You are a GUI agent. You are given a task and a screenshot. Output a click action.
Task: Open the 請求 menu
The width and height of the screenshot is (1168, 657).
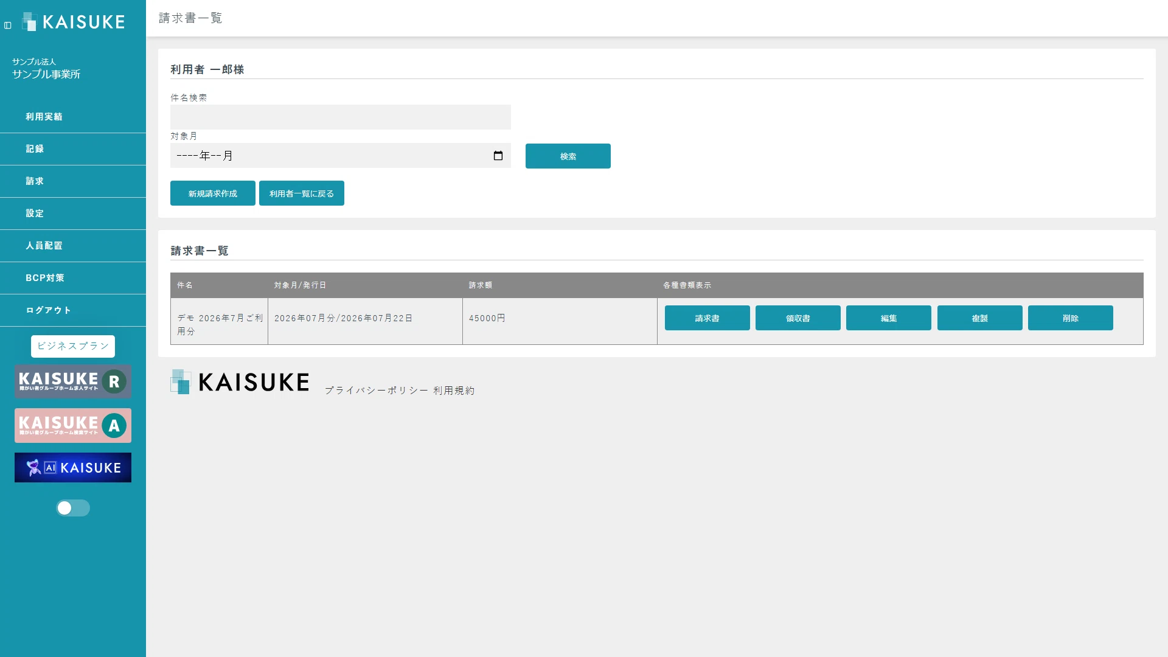pos(73,181)
